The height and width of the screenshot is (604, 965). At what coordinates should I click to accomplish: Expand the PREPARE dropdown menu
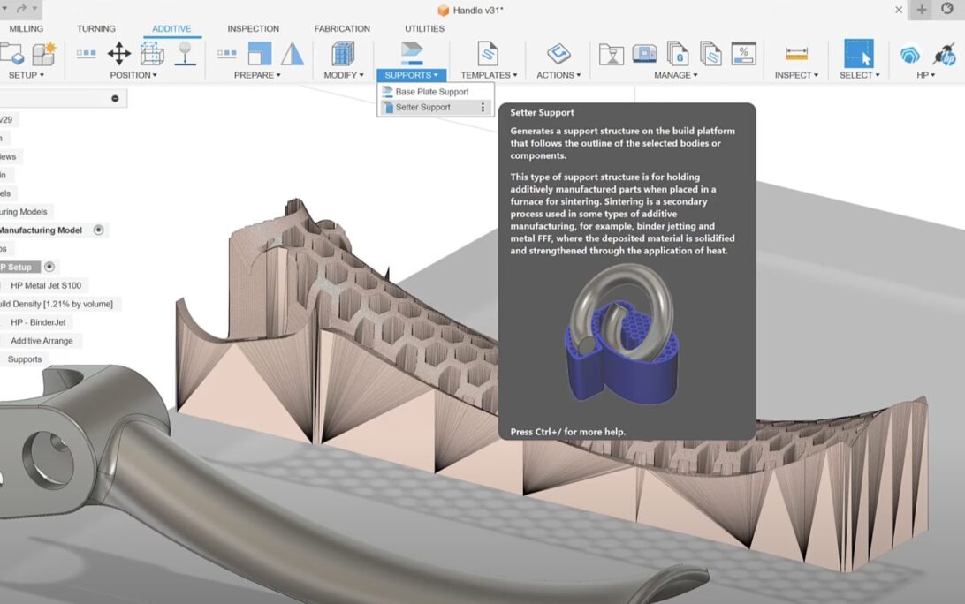pos(256,75)
